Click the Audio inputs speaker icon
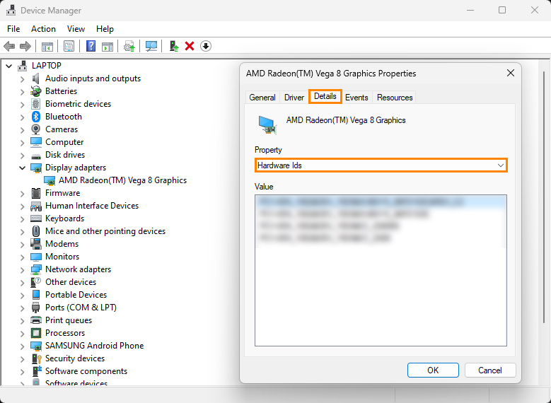 point(36,78)
